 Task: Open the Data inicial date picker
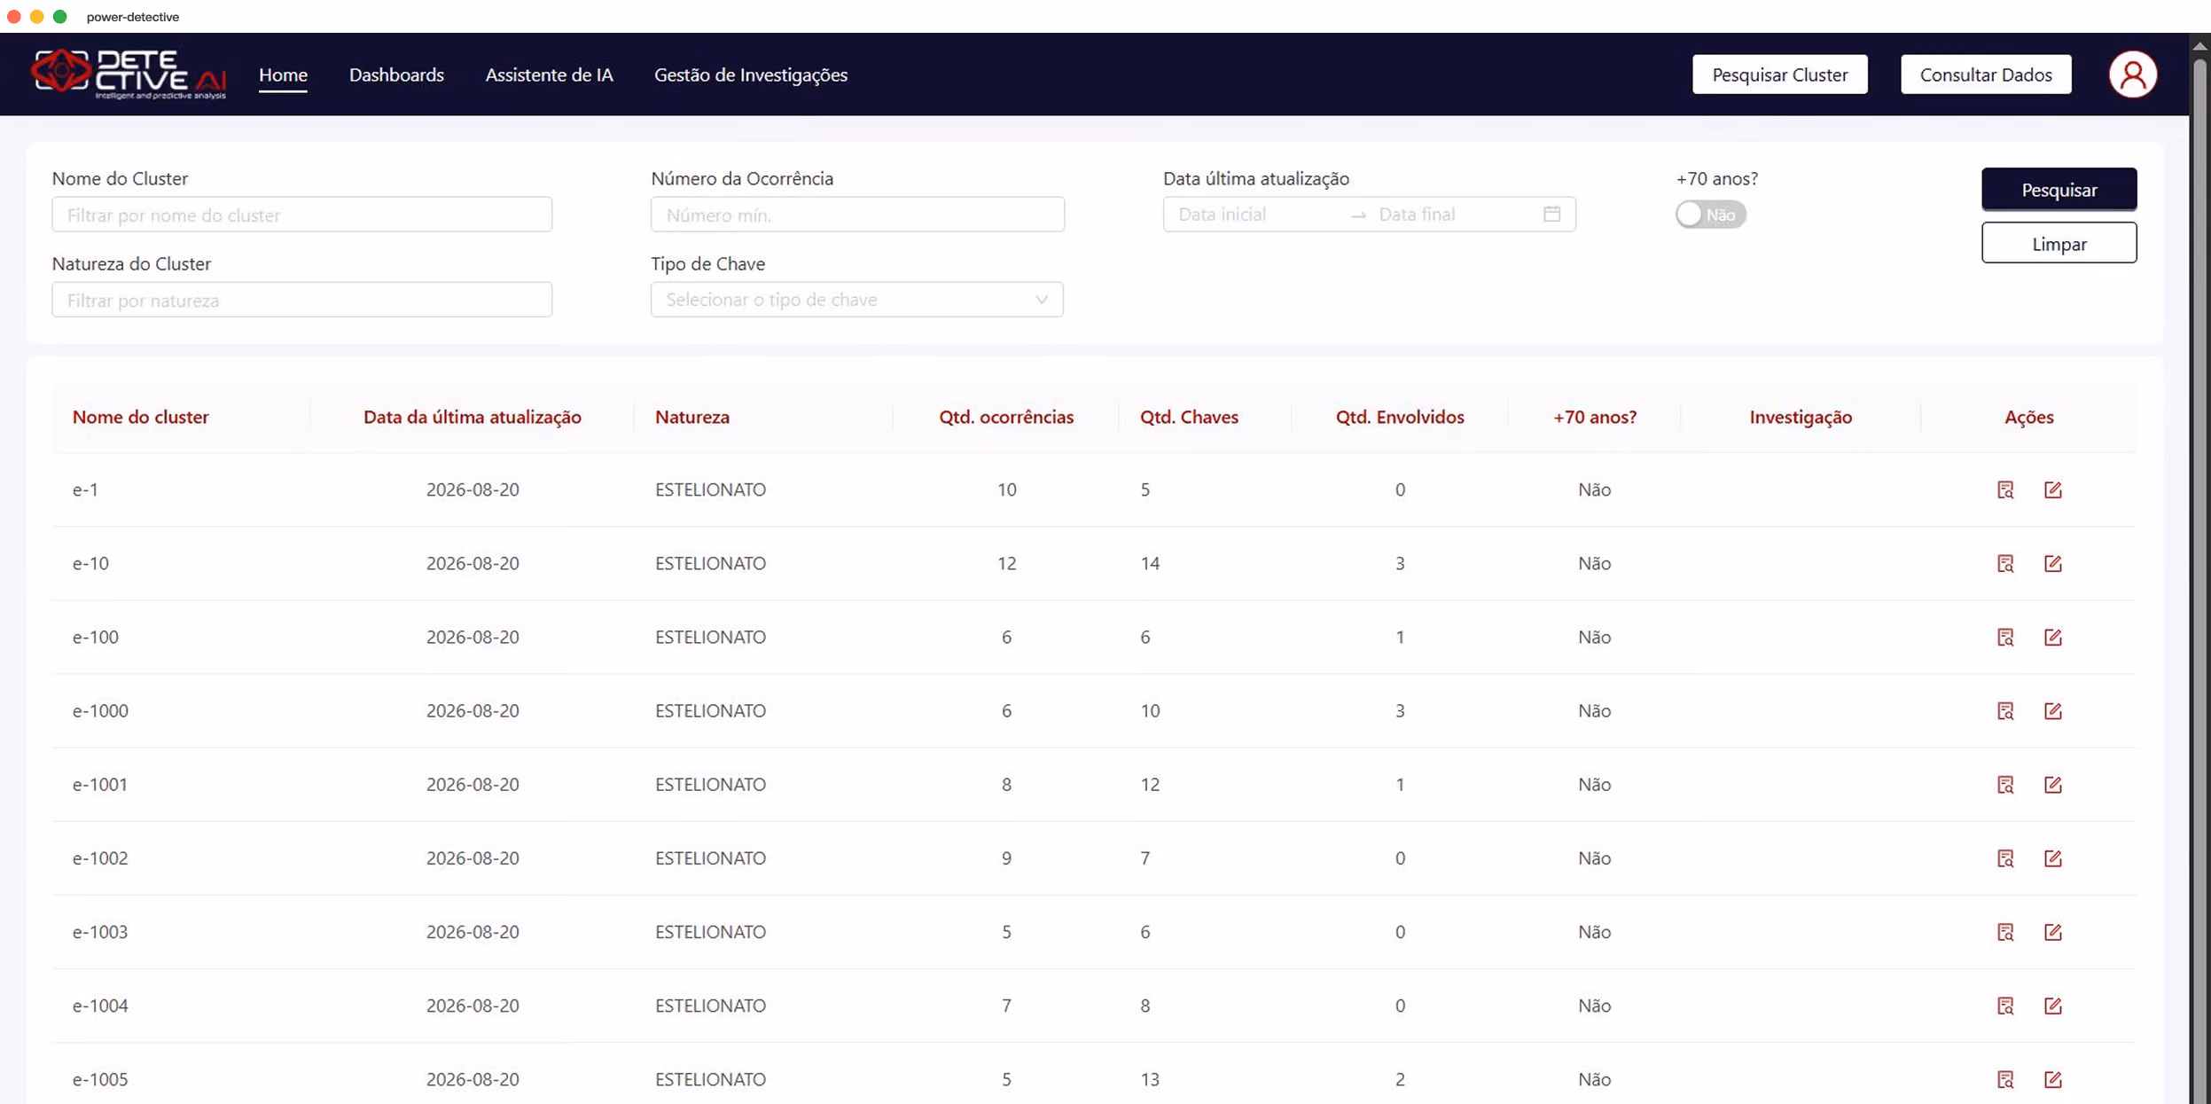click(1256, 214)
